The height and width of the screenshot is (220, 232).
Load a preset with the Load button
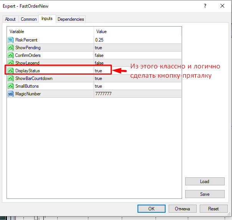pos(205,181)
